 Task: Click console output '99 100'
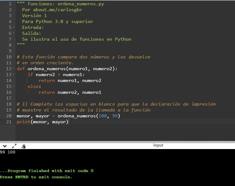point(8,152)
